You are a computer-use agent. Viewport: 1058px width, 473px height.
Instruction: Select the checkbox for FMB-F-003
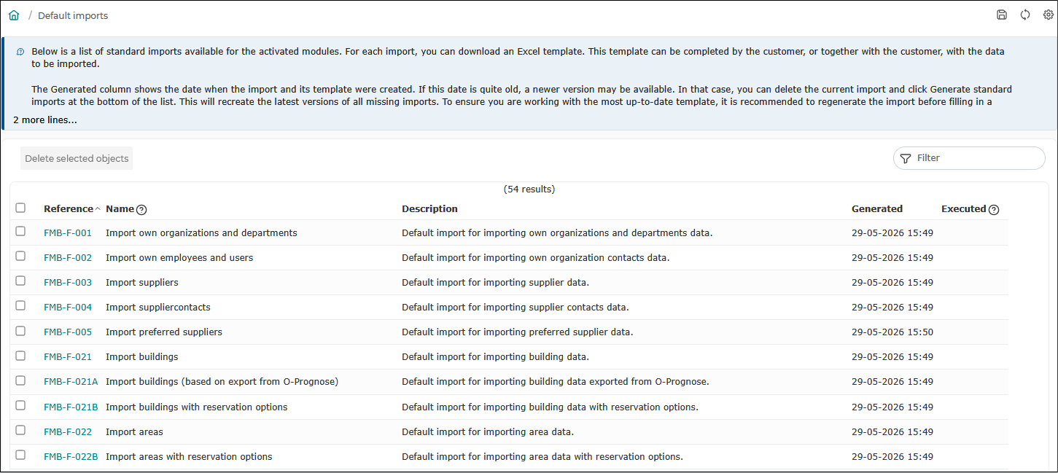(x=20, y=281)
